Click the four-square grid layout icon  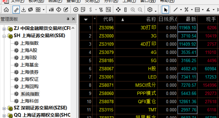[x=38, y=10]
